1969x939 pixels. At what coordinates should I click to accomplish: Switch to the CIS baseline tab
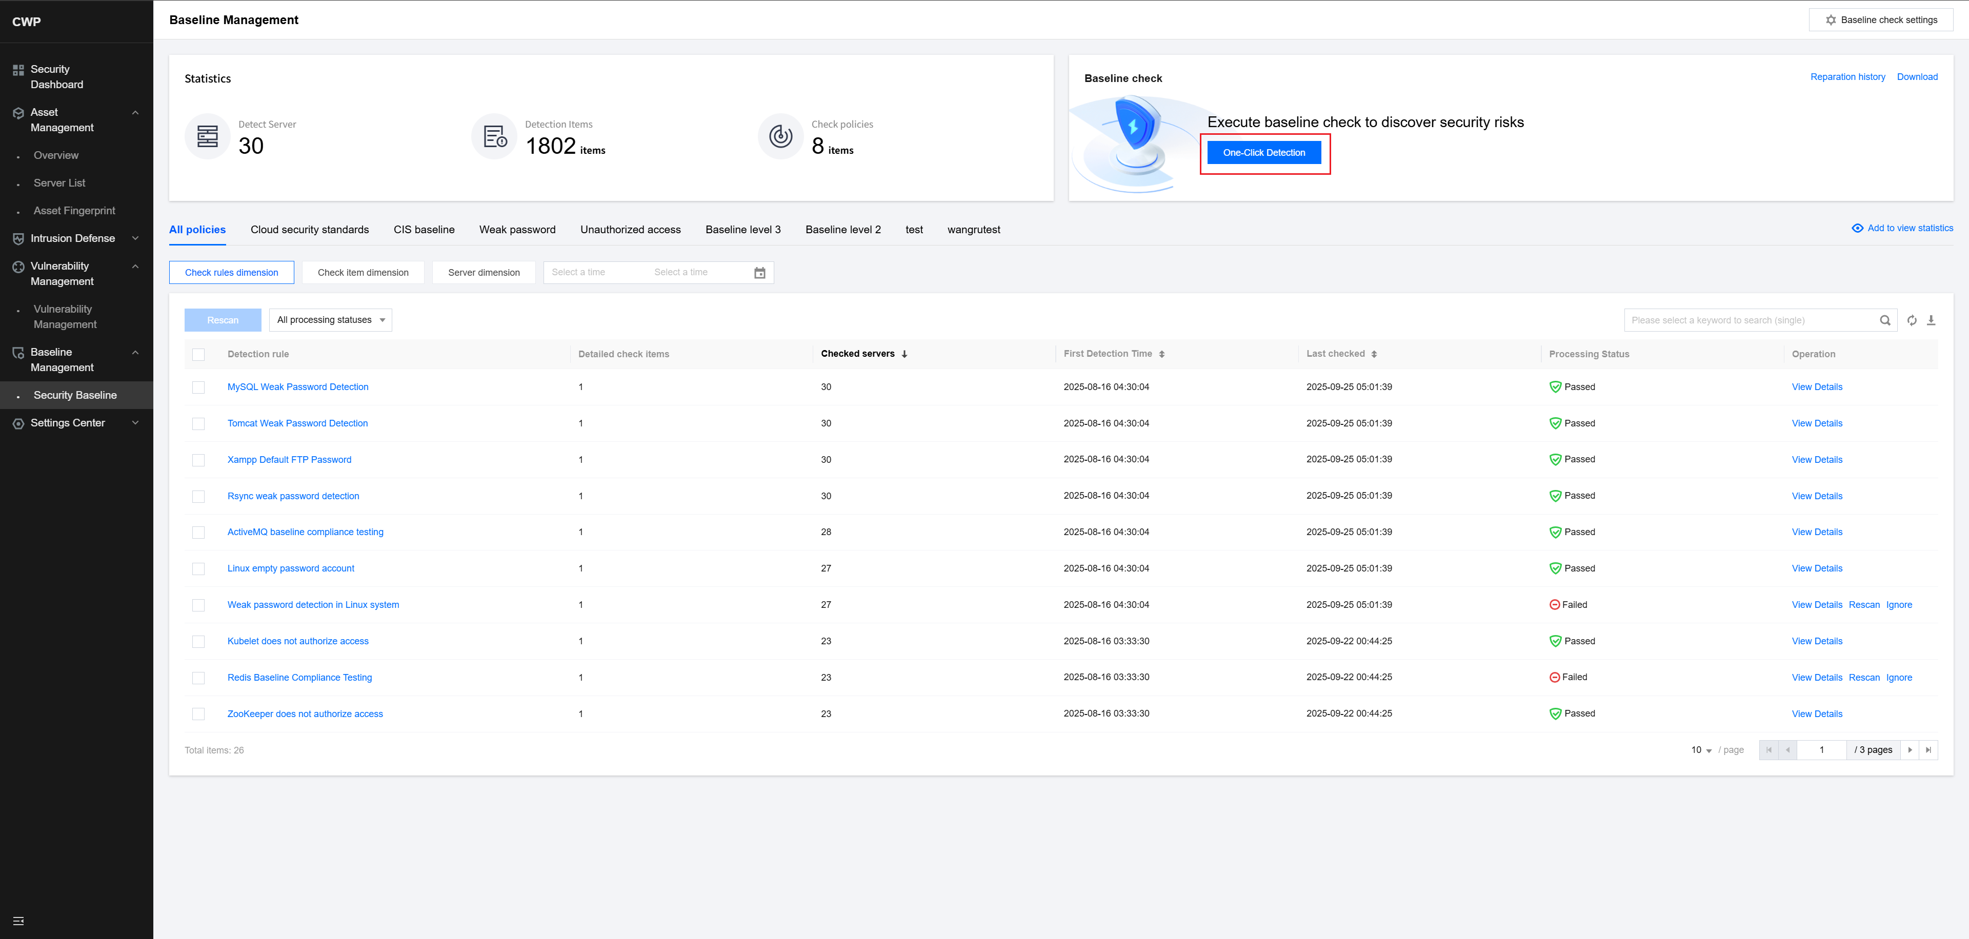[x=424, y=230]
